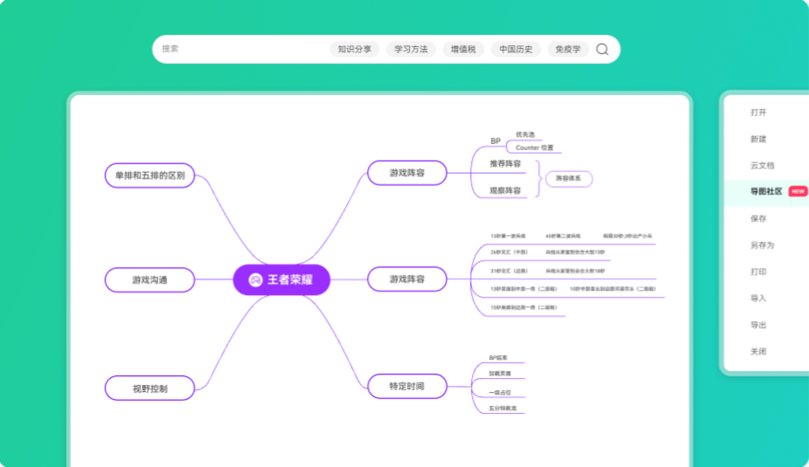Select the 免疫学 search tag
The height and width of the screenshot is (467, 809).
pos(568,50)
